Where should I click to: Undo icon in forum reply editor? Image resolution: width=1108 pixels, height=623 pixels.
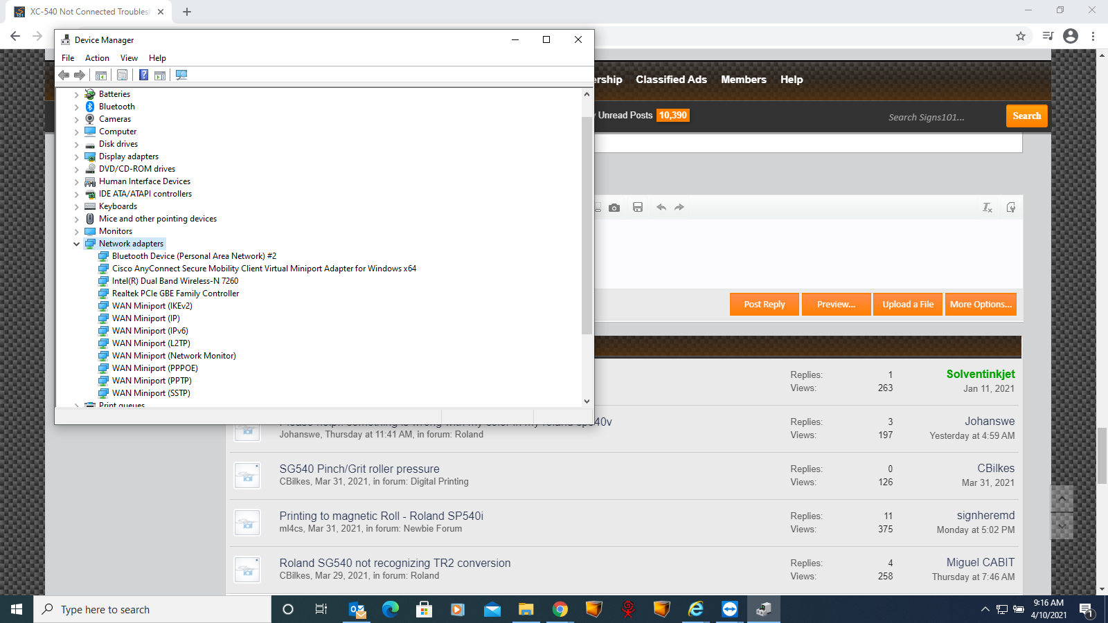point(661,208)
